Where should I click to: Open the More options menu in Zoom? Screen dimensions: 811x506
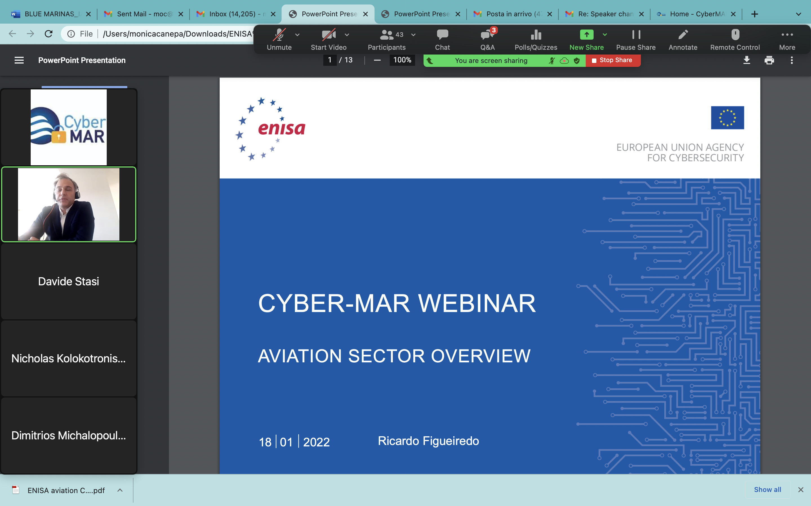[x=787, y=39]
